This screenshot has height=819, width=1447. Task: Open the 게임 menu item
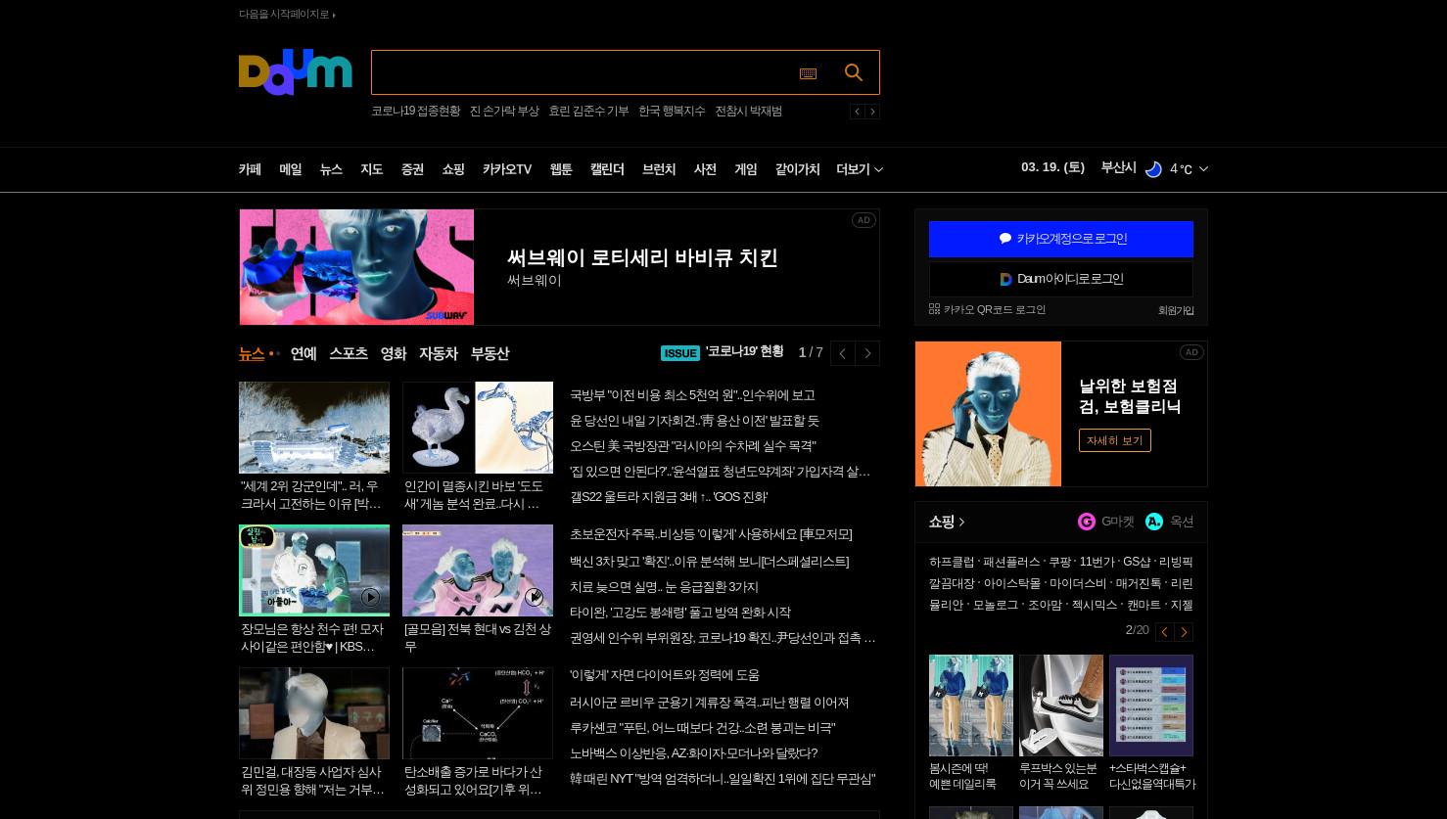click(746, 169)
